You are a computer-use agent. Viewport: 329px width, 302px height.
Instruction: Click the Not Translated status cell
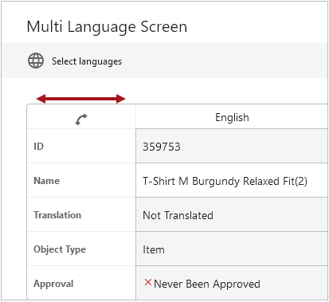pyautogui.click(x=232, y=214)
